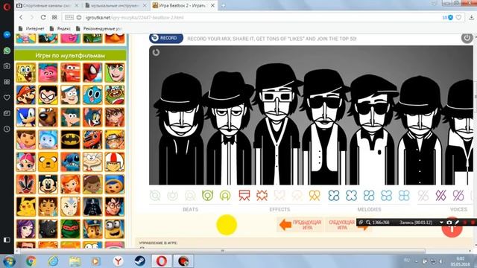Viewport: 477px width, 268px height.
Task: Select the second red spiky effect icon
Action: coord(262,195)
